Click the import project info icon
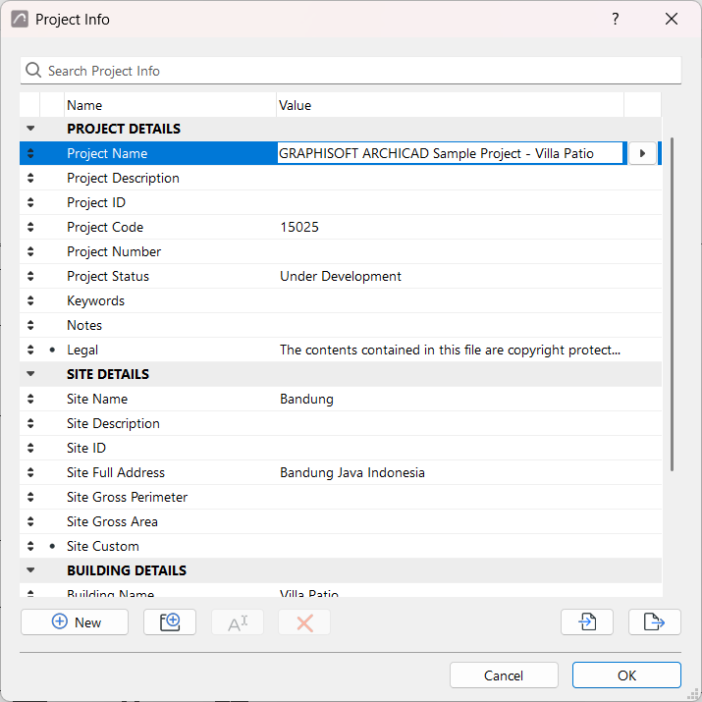 (x=587, y=621)
